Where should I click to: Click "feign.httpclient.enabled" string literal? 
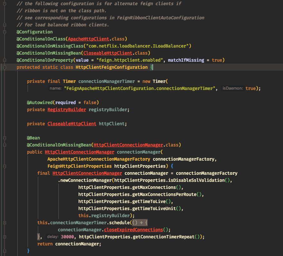point(130,60)
